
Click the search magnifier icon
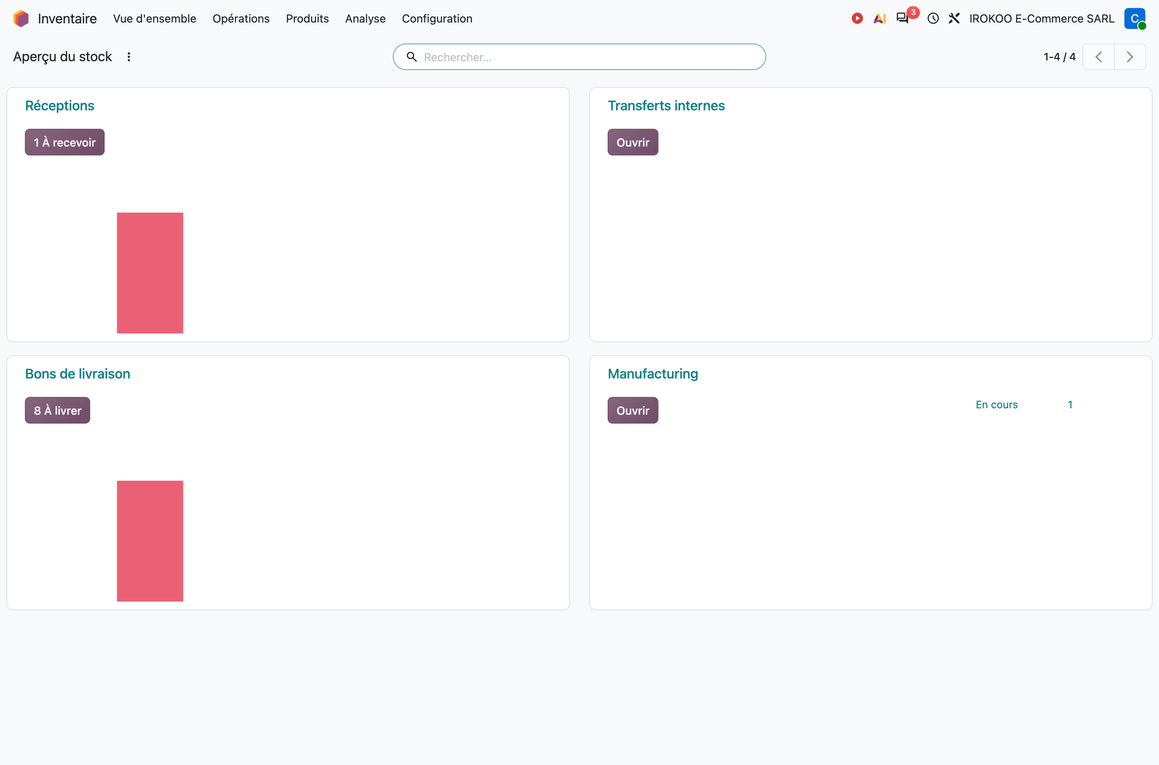pos(412,57)
